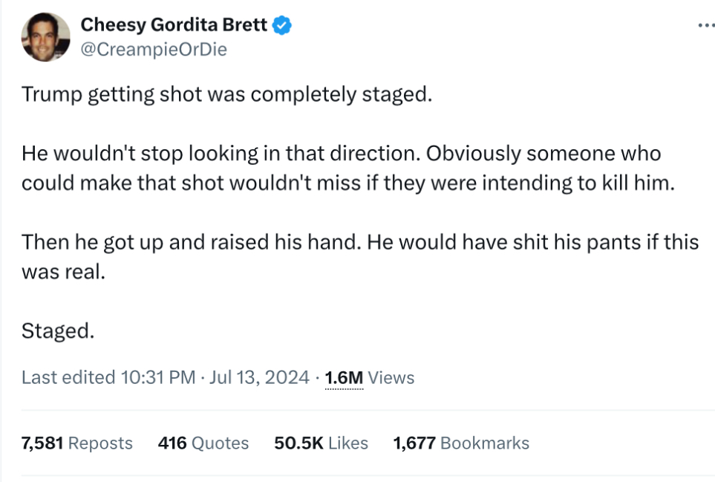Click the Reposts label
The width and height of the screenshot is (715, 482).
(x=99, y=443)
